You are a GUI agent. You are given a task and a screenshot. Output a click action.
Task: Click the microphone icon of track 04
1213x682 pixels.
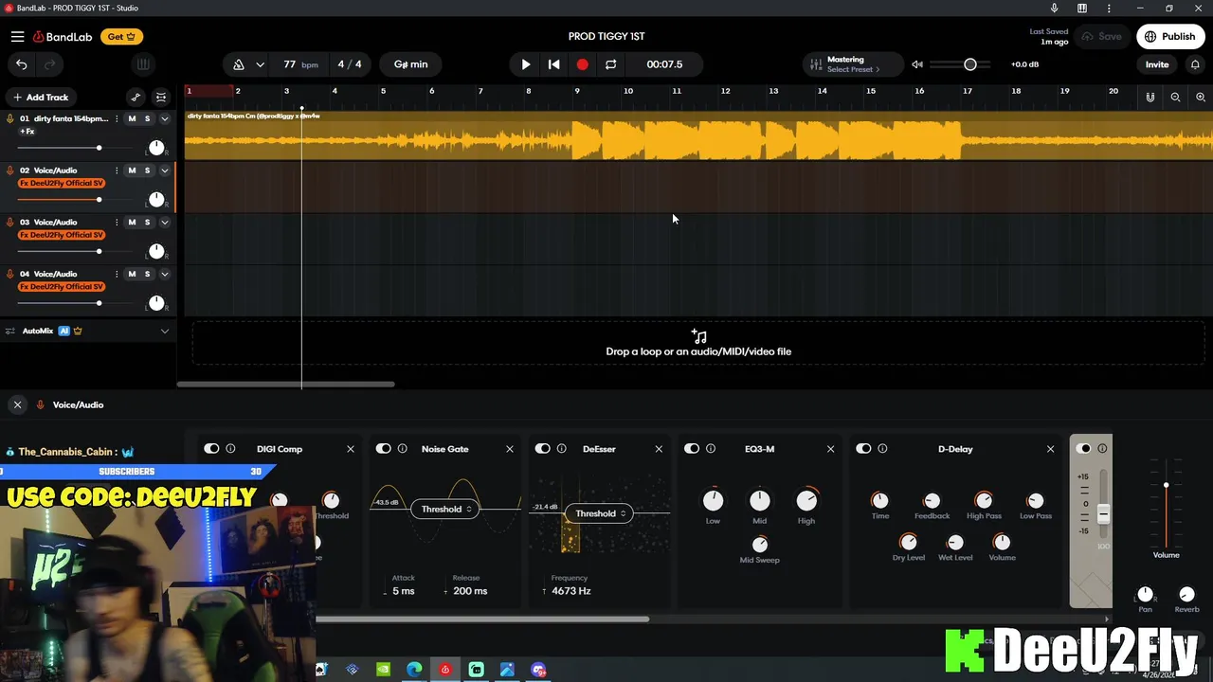click(10, 274)
